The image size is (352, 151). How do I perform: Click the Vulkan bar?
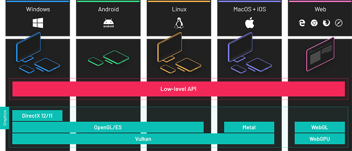[143, 139]
